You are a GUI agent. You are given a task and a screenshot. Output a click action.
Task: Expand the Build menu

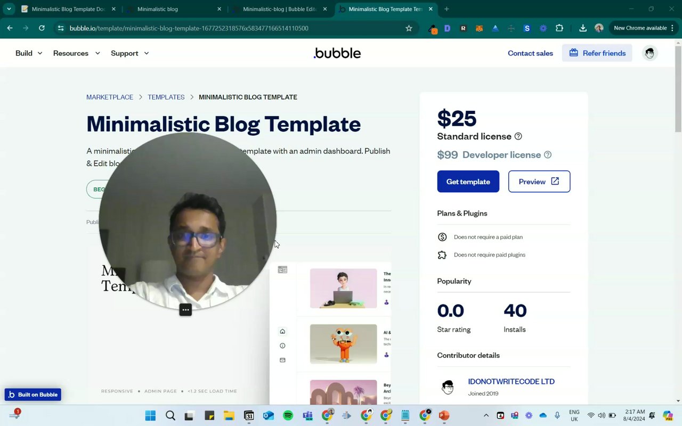[29, 53]
